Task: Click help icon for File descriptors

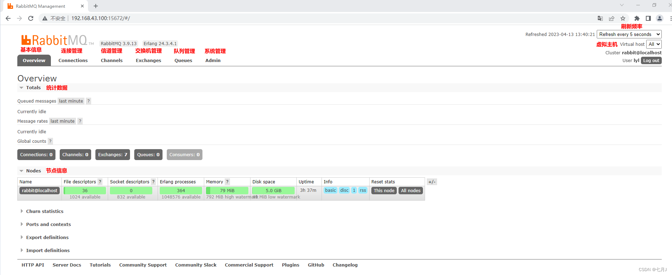Action: pos(100,182)
